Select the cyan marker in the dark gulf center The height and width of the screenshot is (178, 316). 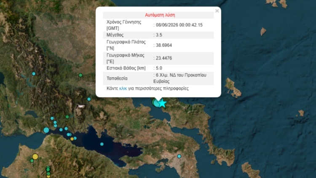point(102,144)
